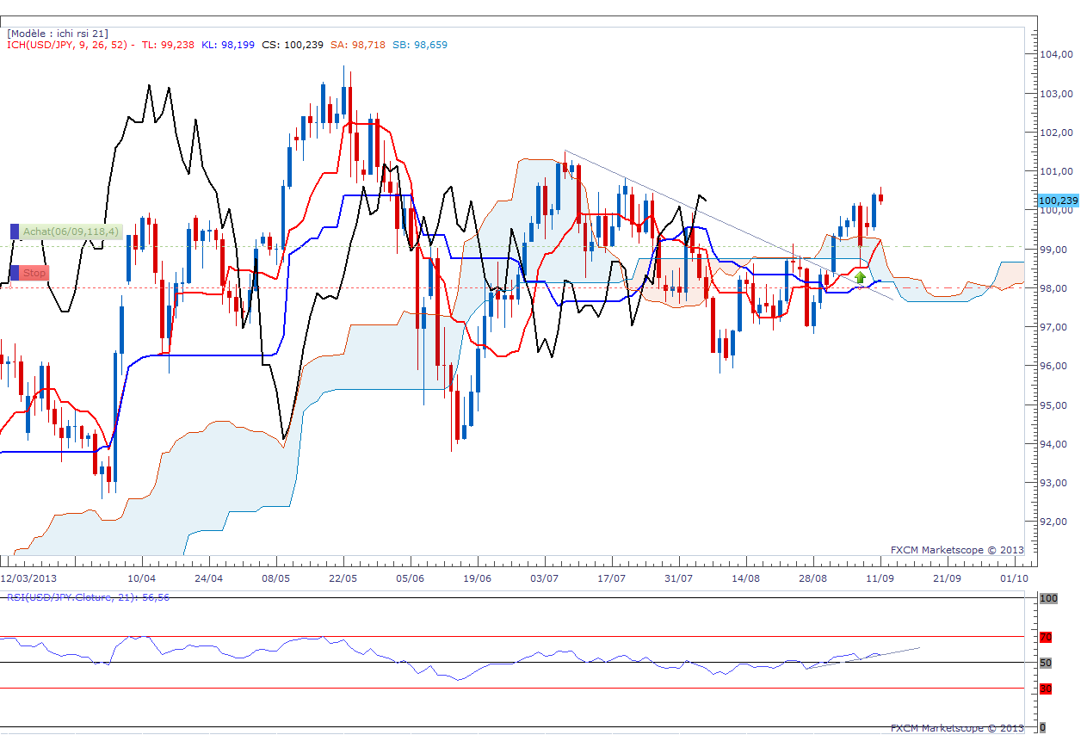1087x735 pixels.
Task: Click the 01/10 date on time axis
Action: click(1014, 578)
